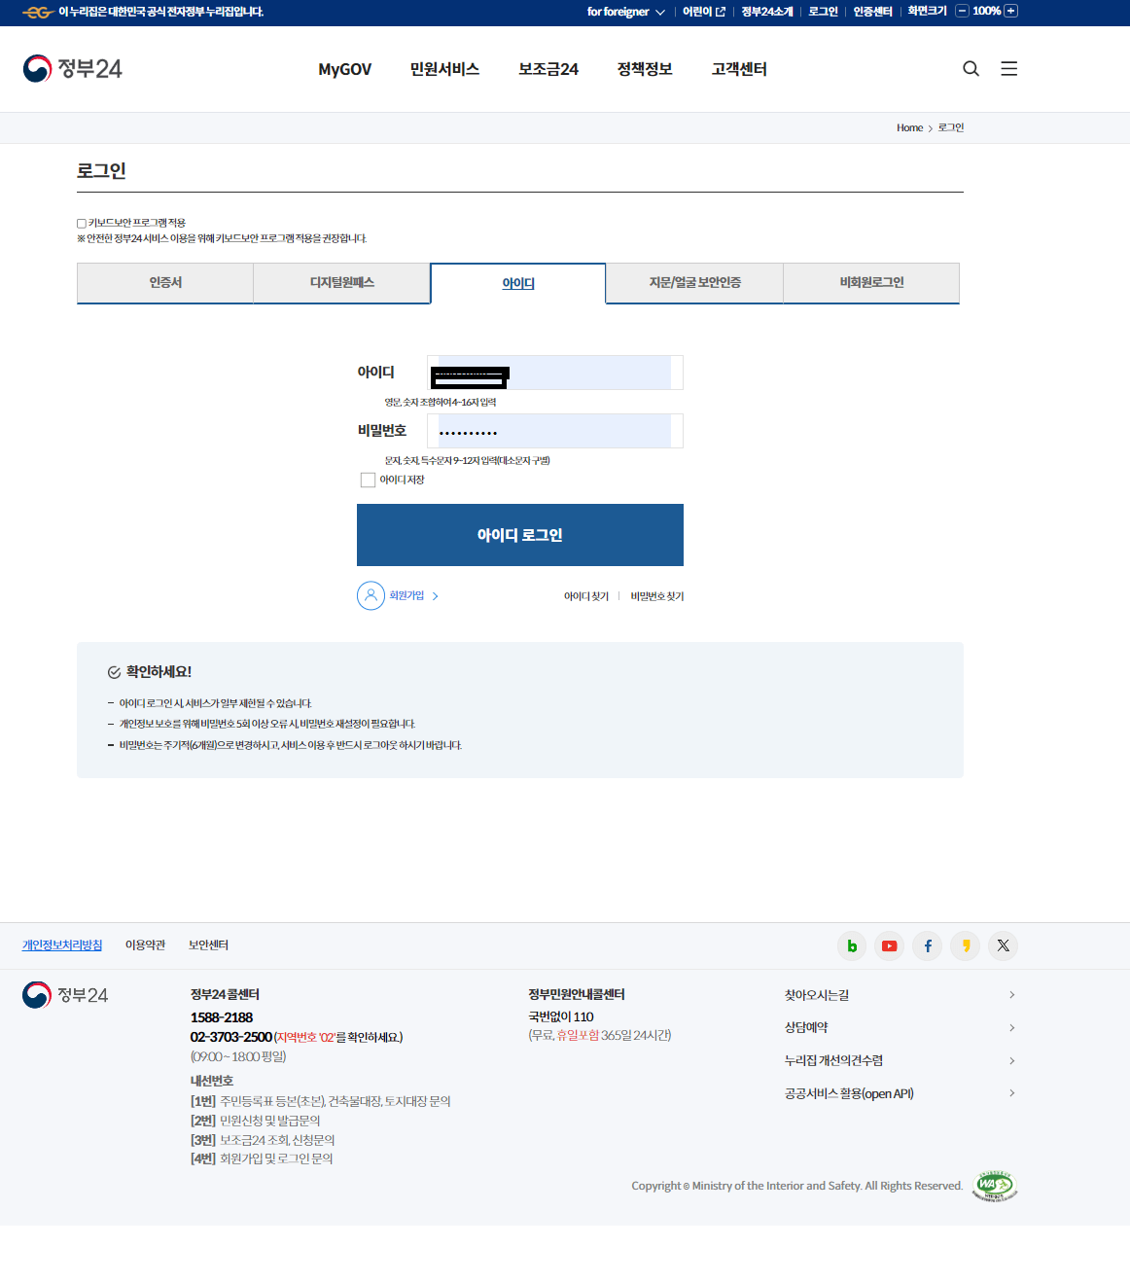1130x1283 pixels.
Task: Click the 100% screen size indicator
Action: 986,11
